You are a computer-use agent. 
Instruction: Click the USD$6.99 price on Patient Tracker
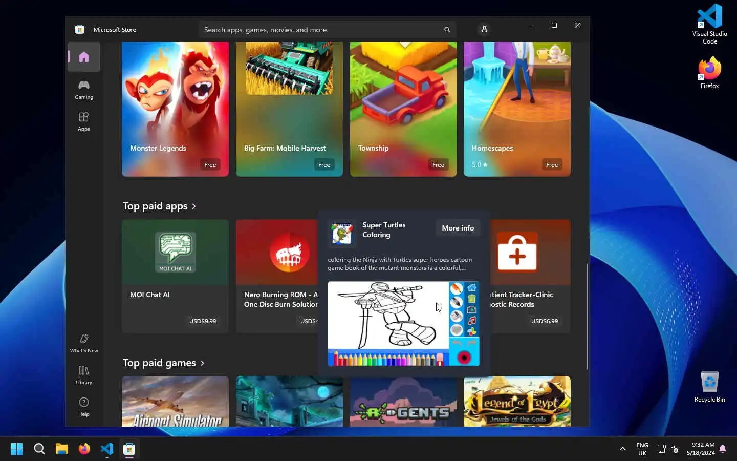545,321
